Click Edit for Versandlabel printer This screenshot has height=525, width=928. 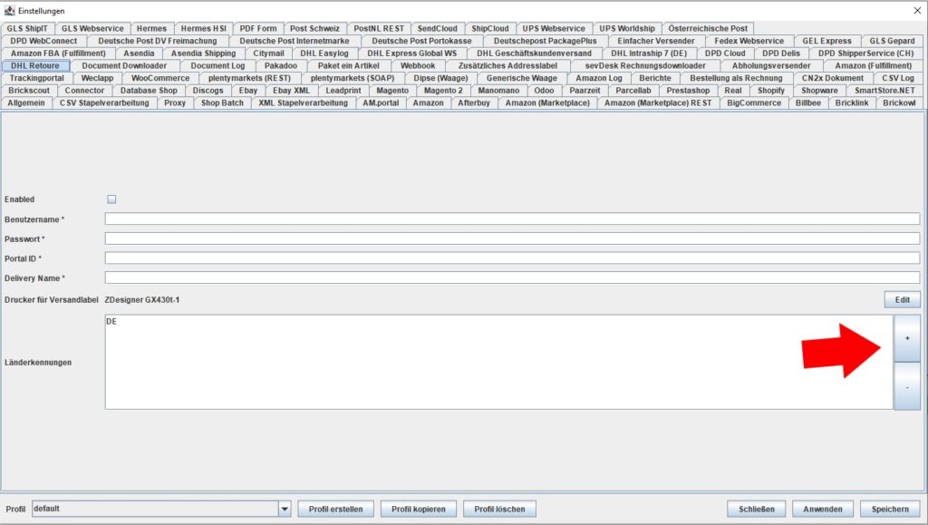click(902, 299)
